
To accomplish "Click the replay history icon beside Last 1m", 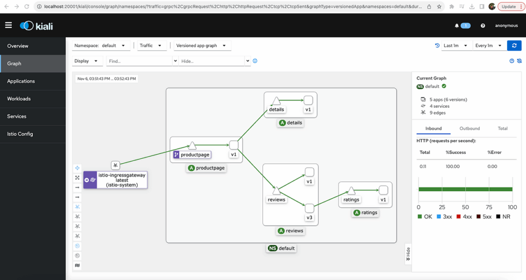I will pos(438,46).
